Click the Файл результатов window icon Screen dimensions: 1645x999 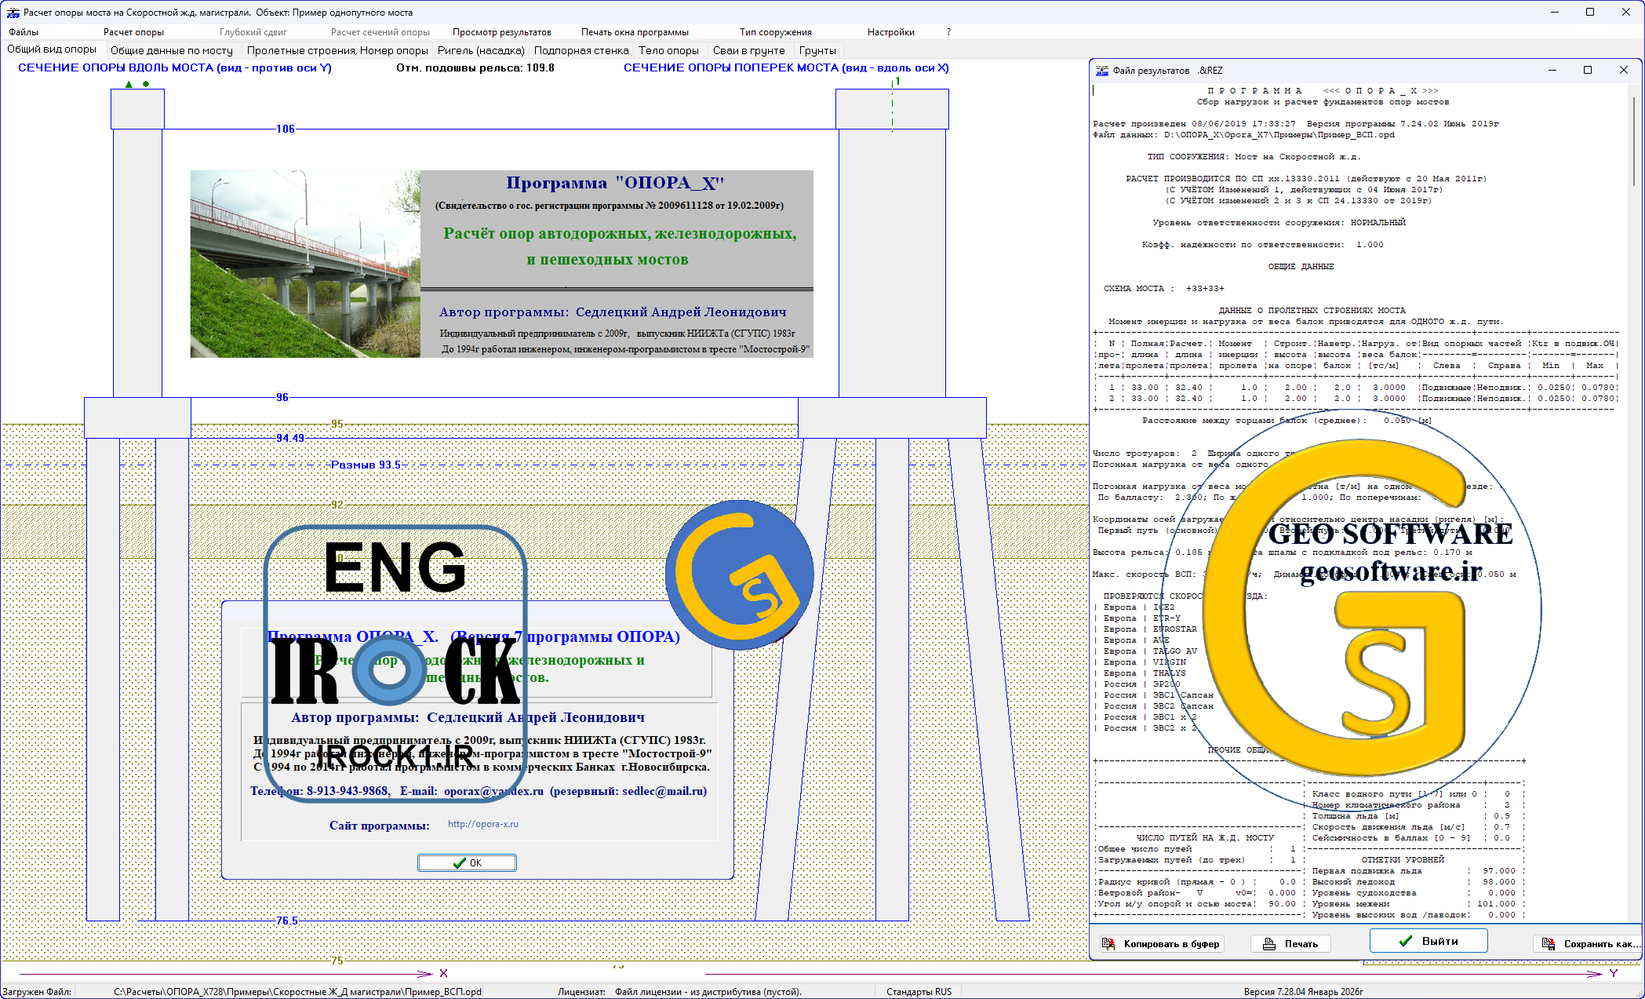pos(1102,71)
